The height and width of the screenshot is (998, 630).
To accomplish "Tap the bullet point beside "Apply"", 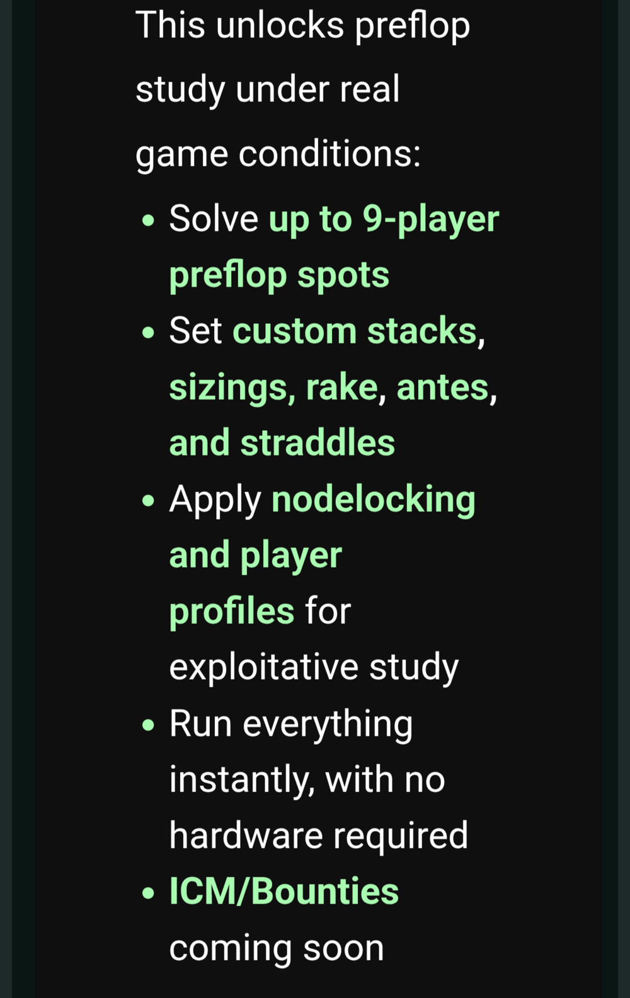I will tap(149, 501).
